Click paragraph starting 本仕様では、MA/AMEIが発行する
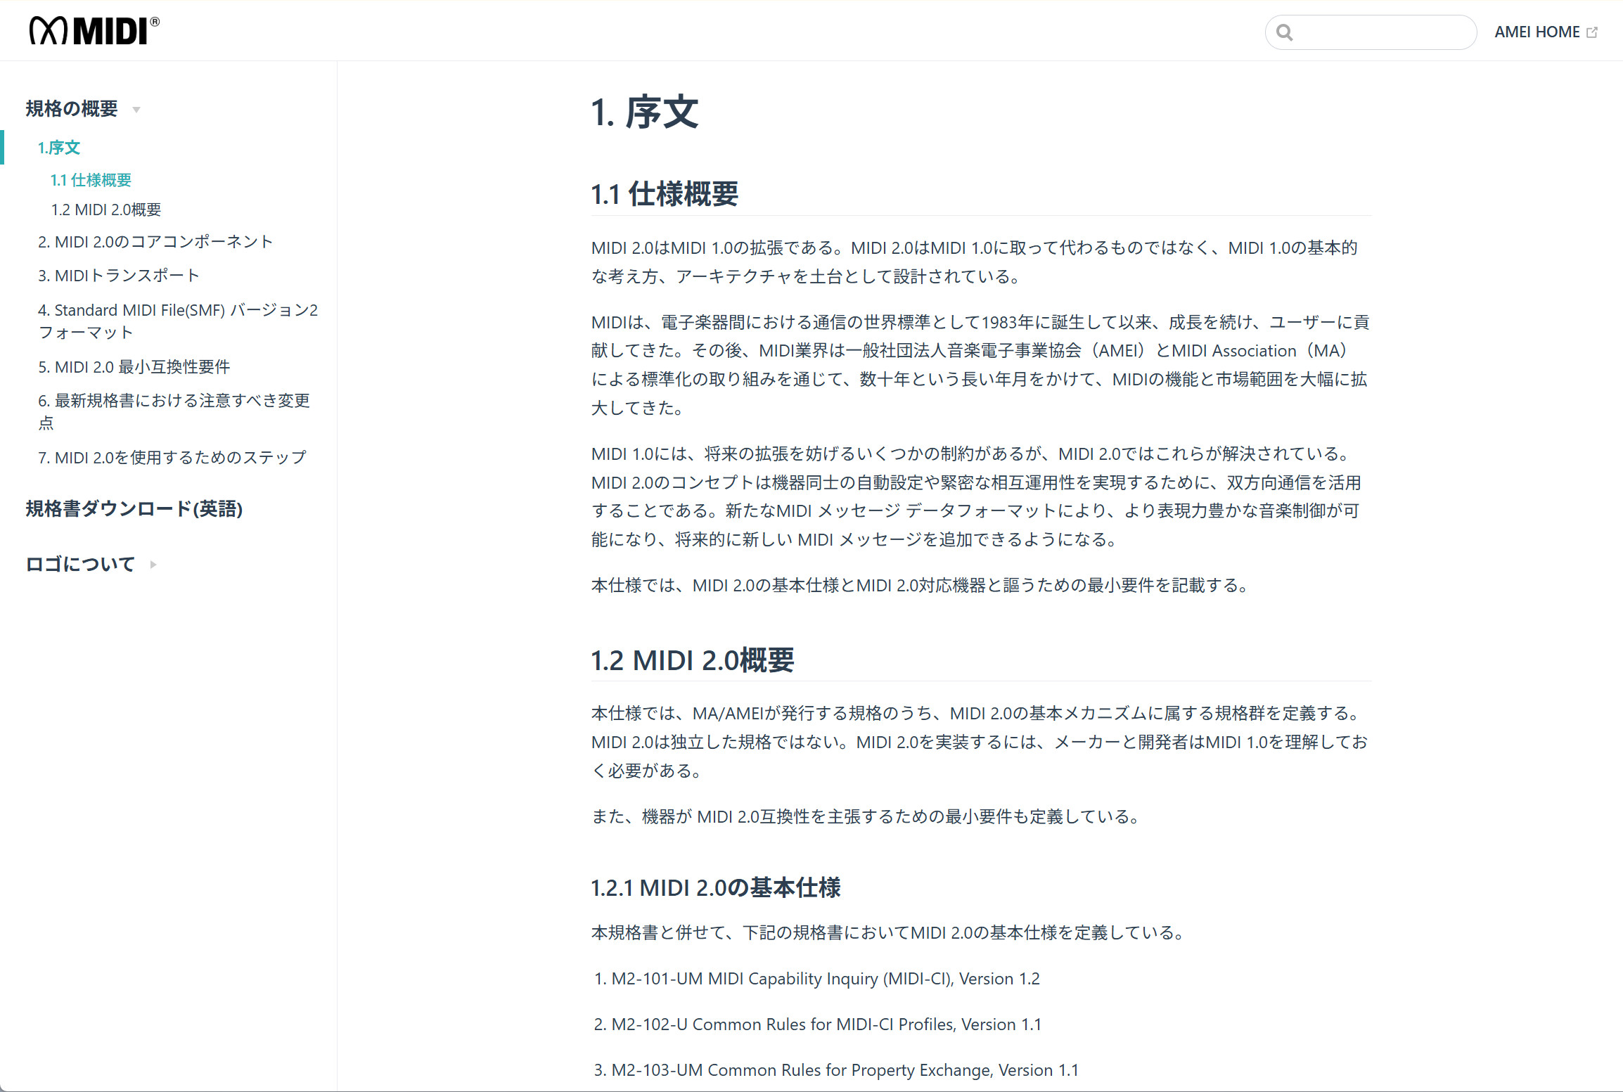This screenshot has height=1092, width=1623. (980, 742)
